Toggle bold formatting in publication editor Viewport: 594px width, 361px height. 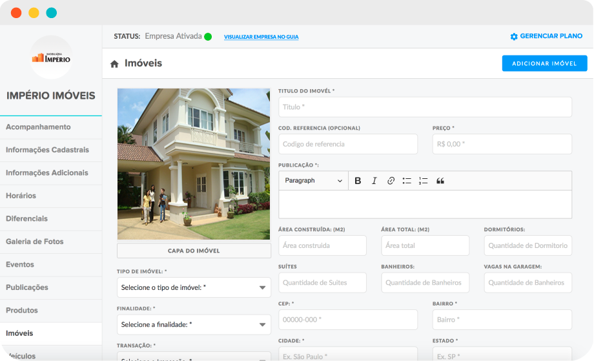click(358, 181)
